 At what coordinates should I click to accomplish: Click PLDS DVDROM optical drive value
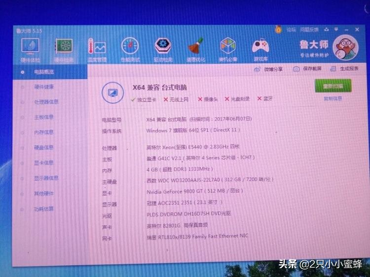189,214
